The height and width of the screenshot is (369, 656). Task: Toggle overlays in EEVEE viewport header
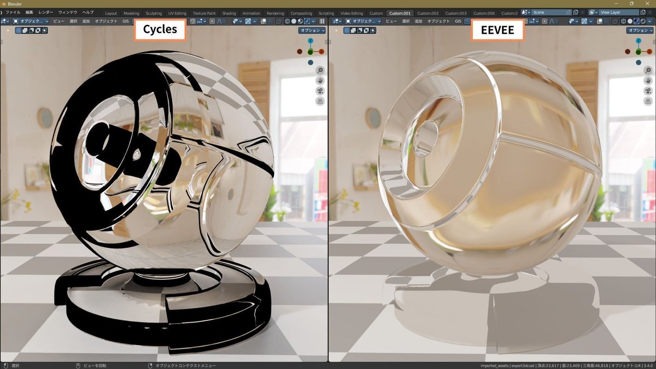599,21
